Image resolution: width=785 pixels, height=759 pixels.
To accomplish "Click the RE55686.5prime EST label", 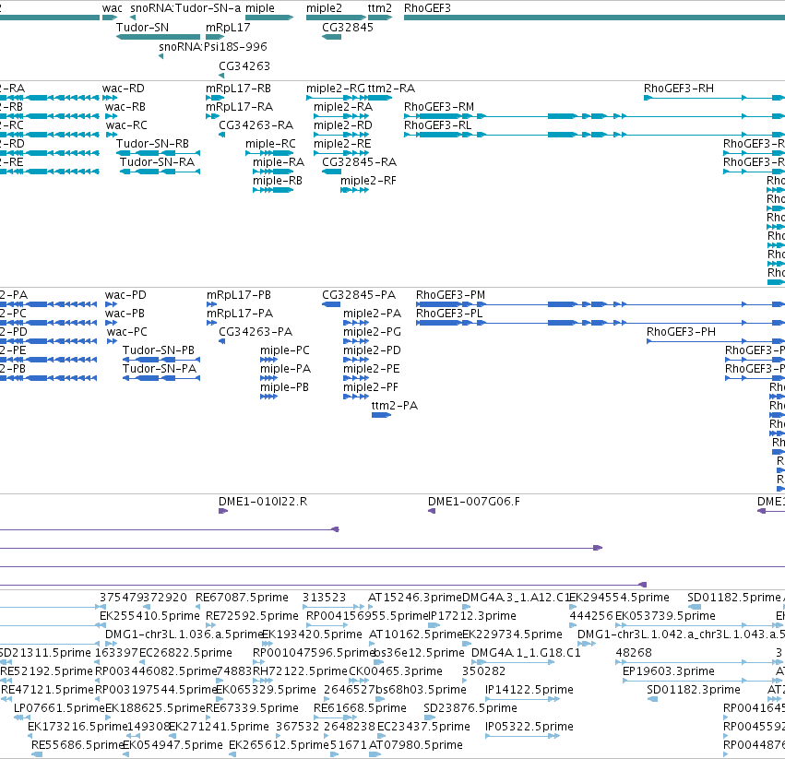I will 77,745.
